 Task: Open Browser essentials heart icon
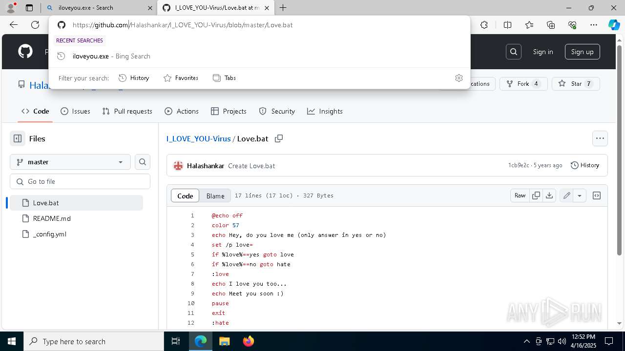pyautogui.click(x=572, y=25)
